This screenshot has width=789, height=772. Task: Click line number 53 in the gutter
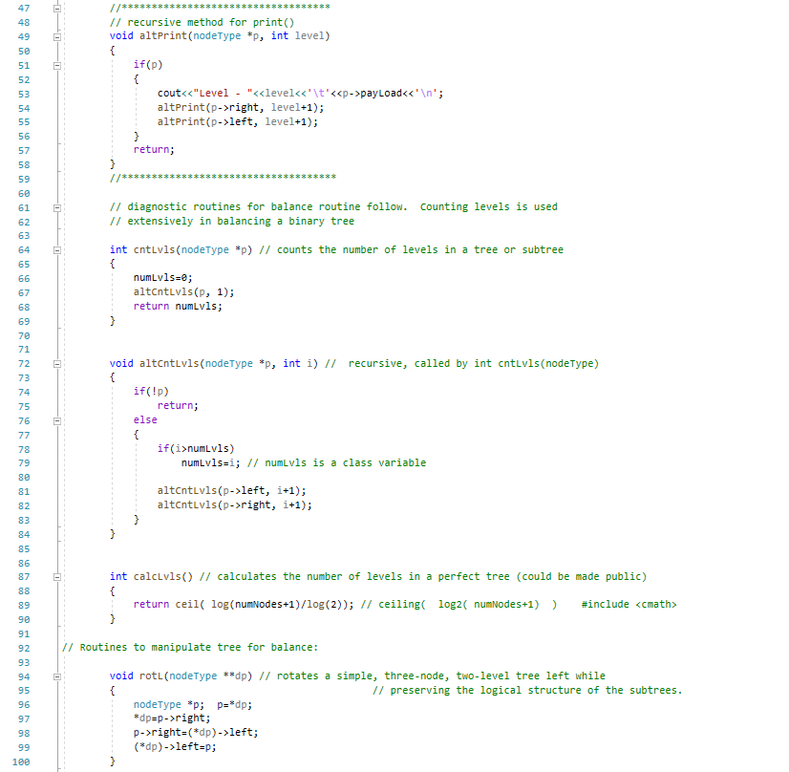coord(23,93)
